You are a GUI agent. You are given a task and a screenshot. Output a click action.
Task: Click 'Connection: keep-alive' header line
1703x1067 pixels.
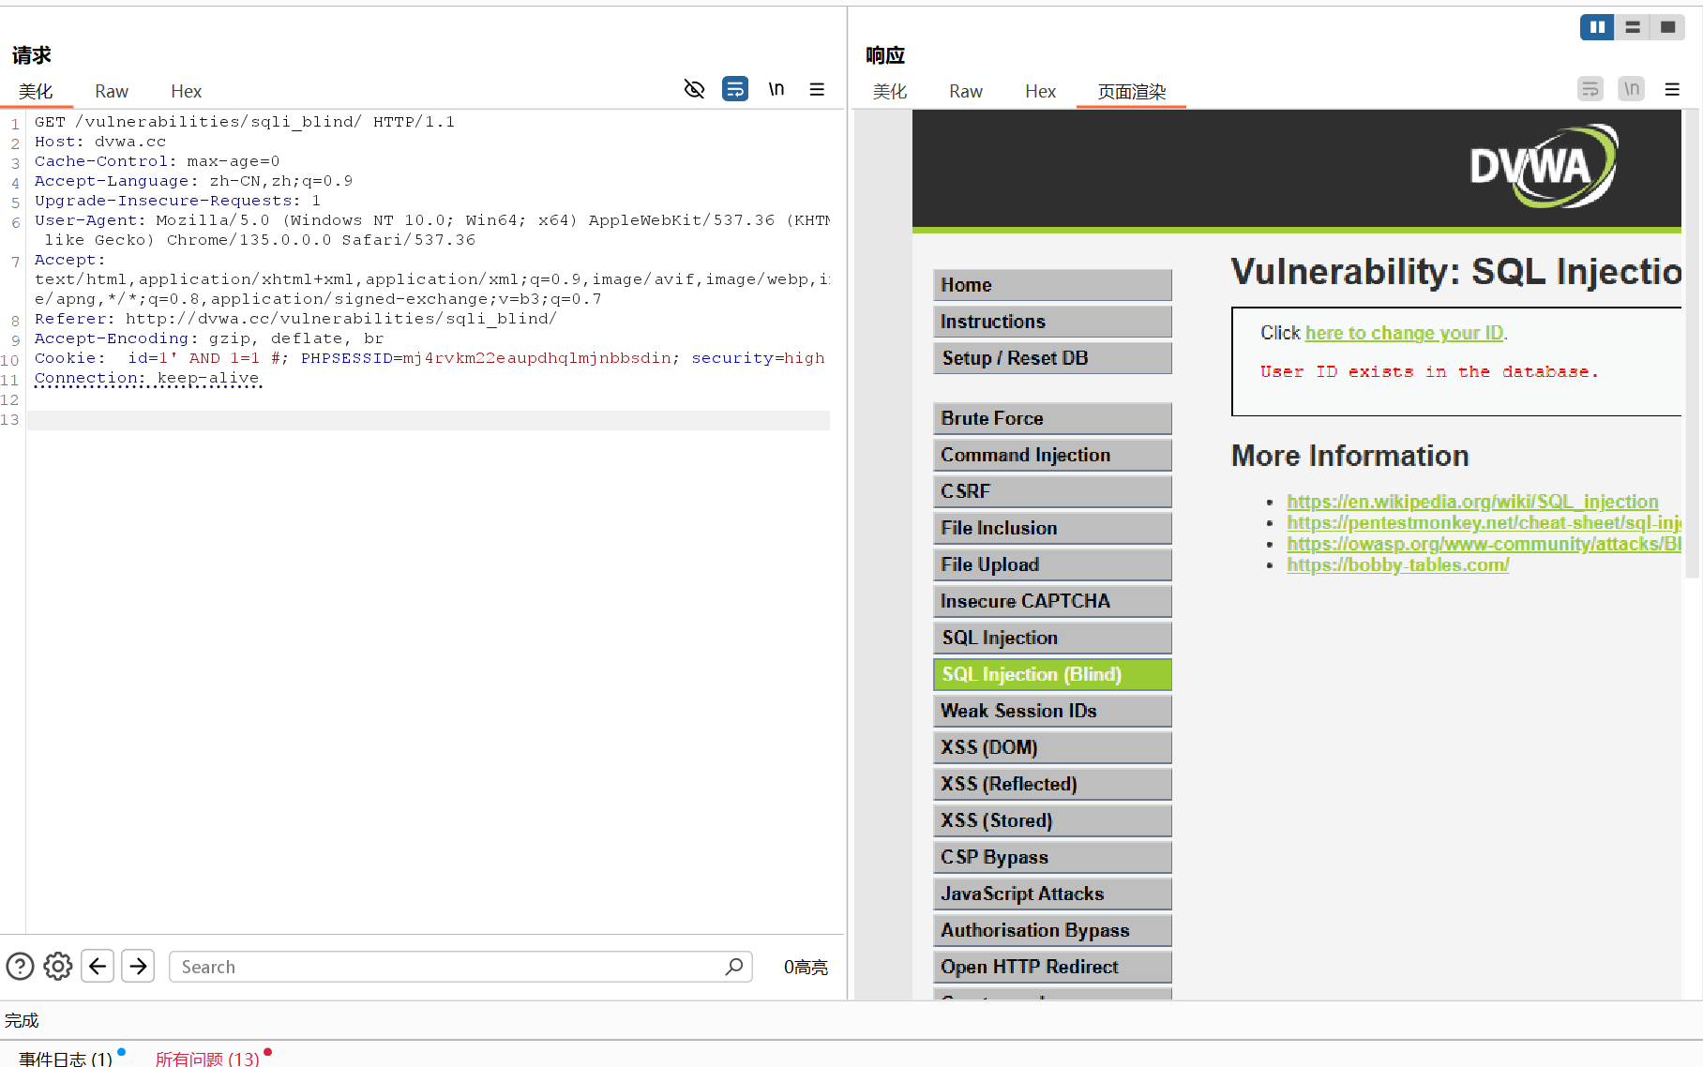click(x=147, y=378)
